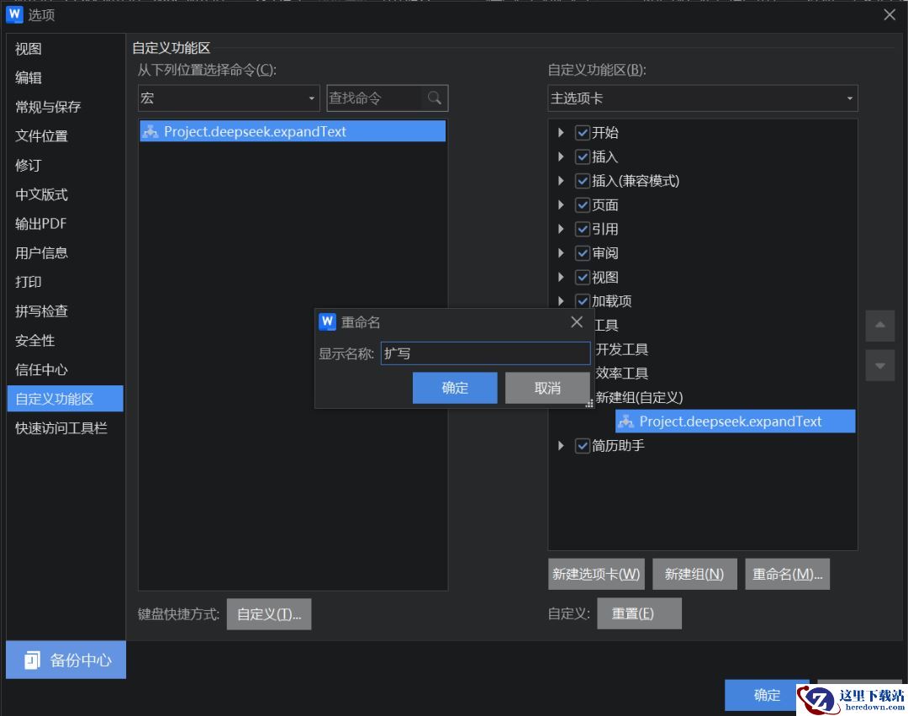Click macro icon in the right ribbon tree
908x716 pixels.
(626, 422)
